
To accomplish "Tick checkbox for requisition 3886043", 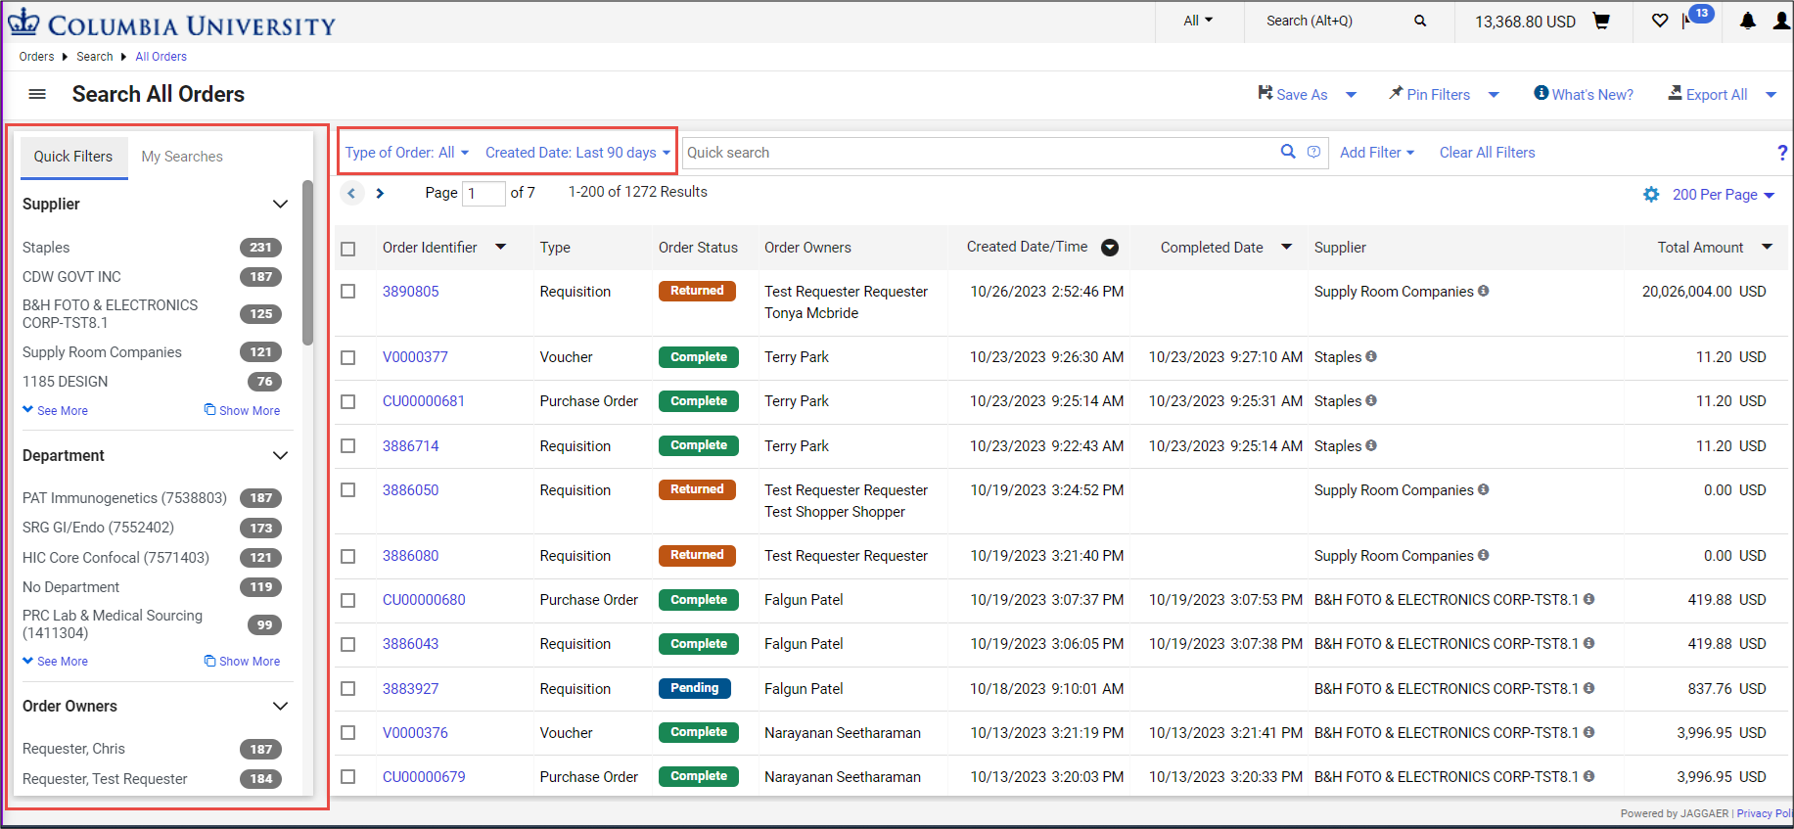I will 348,644.
